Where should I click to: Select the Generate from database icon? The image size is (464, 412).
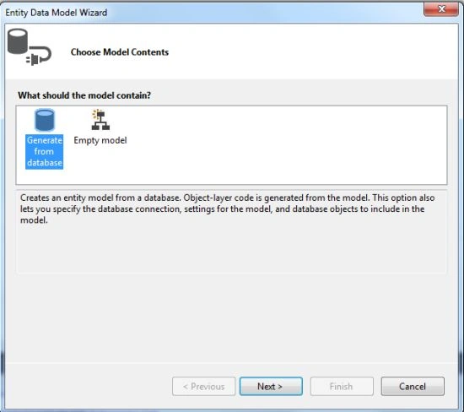tap(45, 120)
